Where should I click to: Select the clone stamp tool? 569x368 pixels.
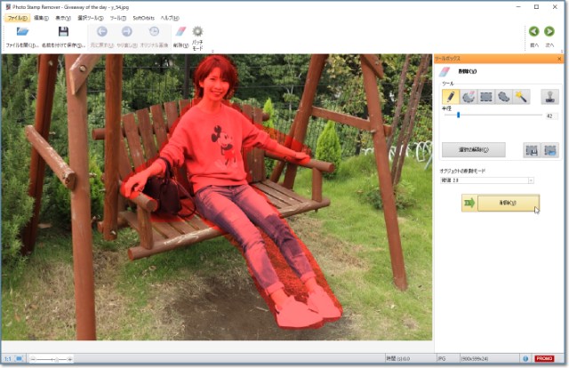(549, 96)
